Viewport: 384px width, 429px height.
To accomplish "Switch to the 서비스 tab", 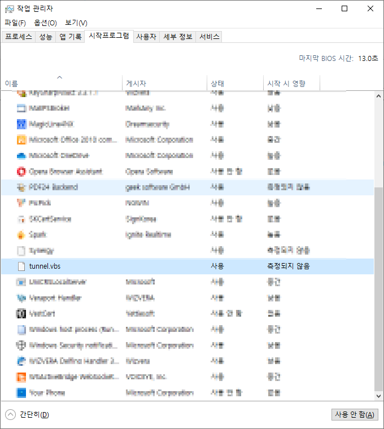I will 209,37.
